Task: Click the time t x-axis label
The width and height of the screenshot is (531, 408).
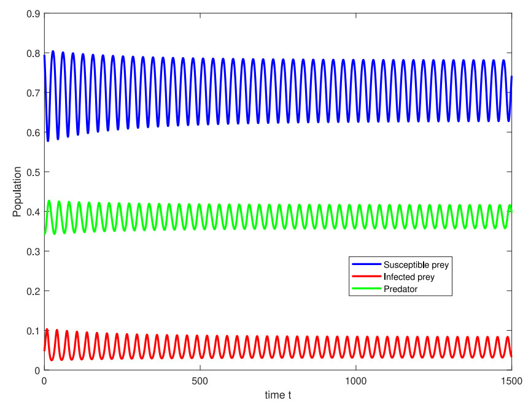Action: coord(278,396)
